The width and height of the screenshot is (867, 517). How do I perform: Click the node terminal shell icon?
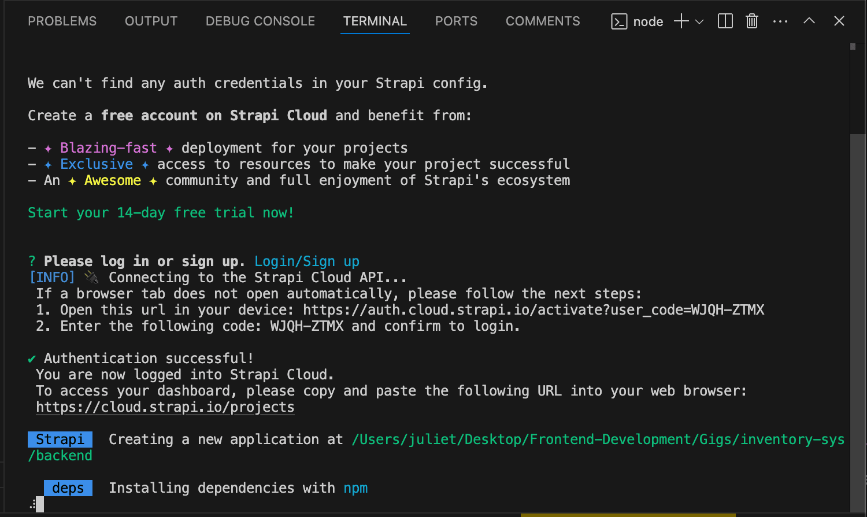[x=619, y=22]
